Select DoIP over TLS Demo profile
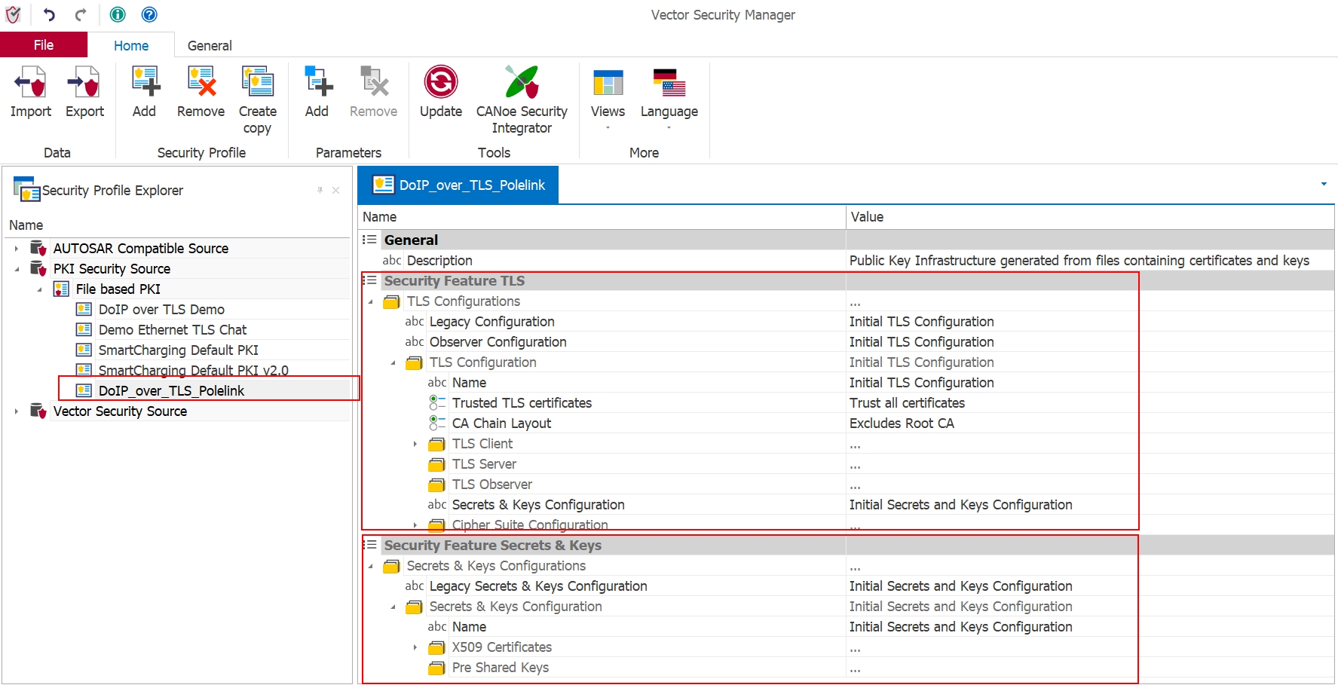 tap(161, 310)
